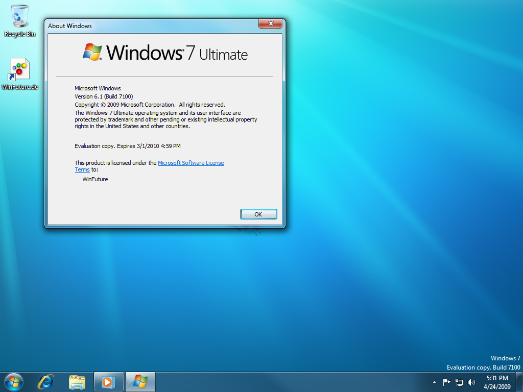Open the Action Center flag icon

tap(446, 382)
